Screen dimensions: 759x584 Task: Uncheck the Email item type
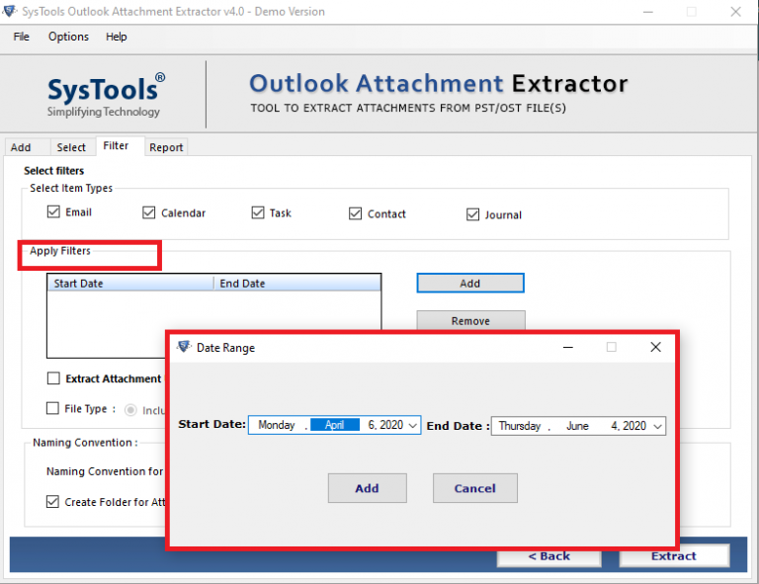(53, 212)
